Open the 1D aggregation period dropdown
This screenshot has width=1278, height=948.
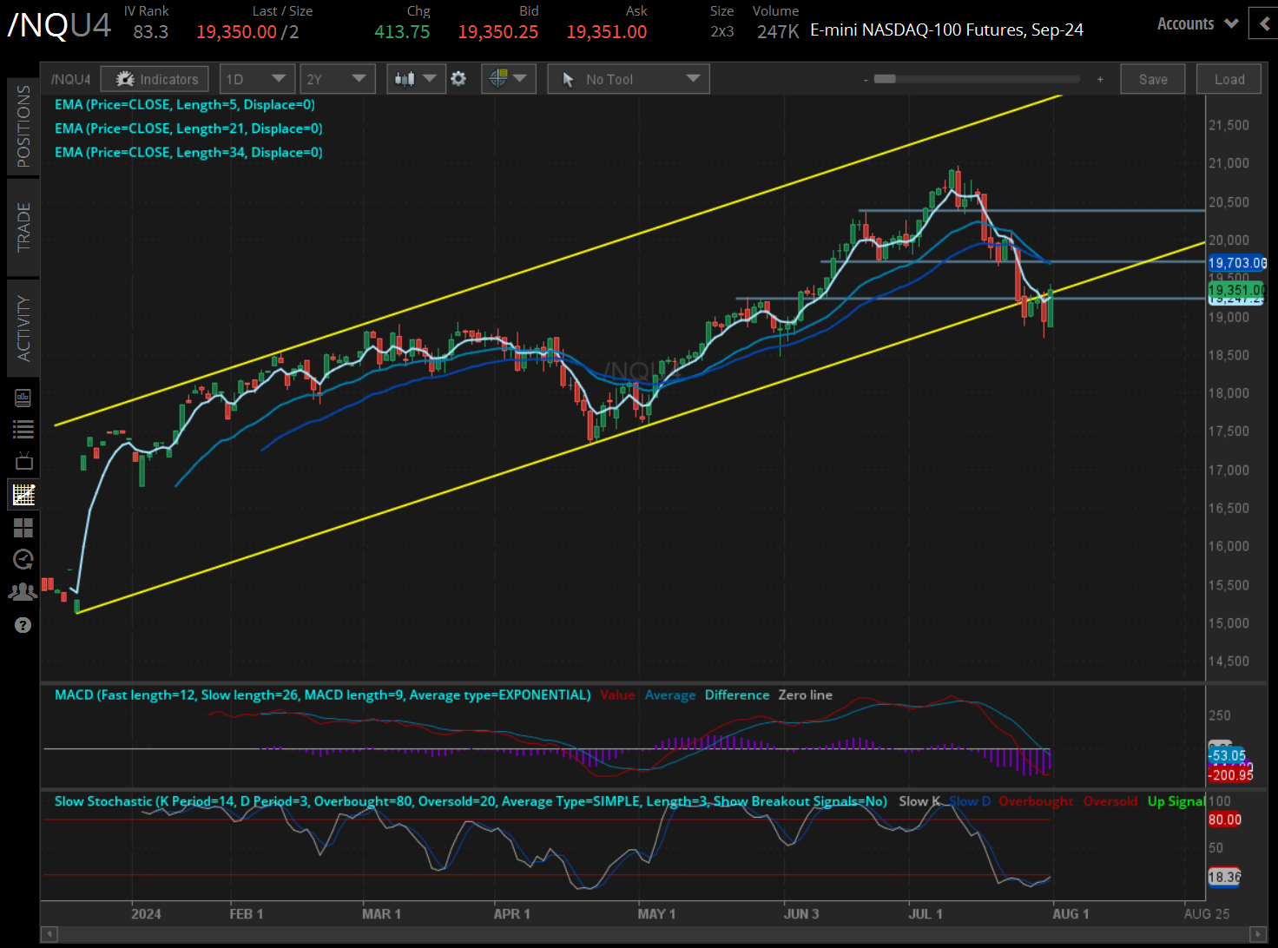[257, 79]
